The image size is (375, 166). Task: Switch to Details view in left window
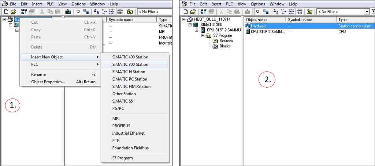pyautogui.click(x=120, y=11)
